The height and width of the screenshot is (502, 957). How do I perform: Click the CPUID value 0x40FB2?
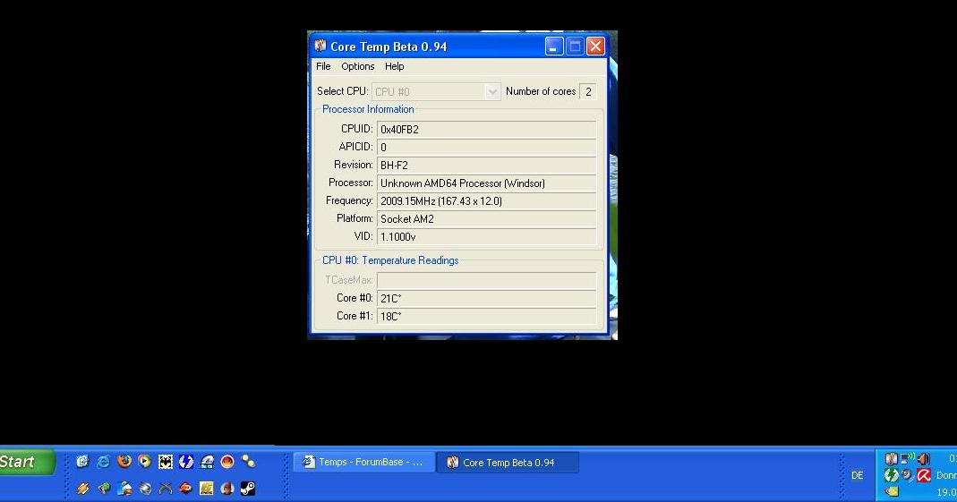[x=486, y=130]
